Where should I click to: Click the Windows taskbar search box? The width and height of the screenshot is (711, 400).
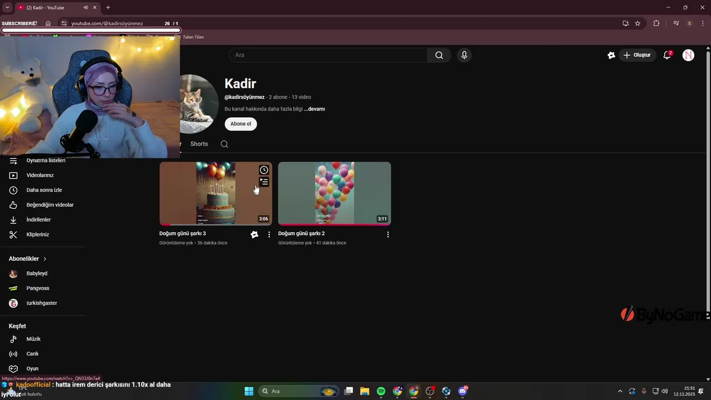click(x=299, y=391)
